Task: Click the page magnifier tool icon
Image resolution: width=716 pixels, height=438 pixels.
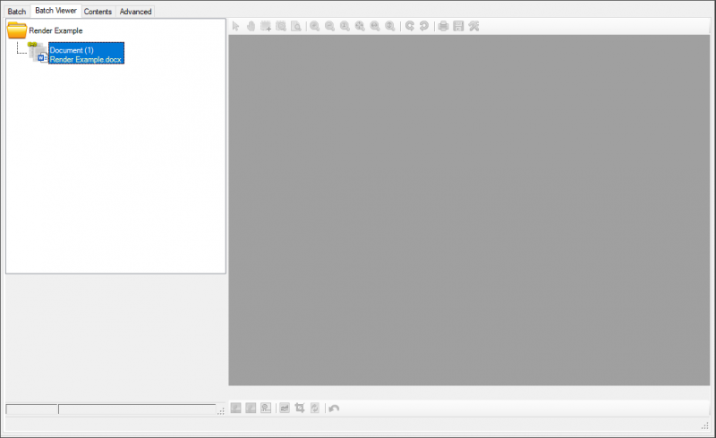Action: click(x=296, y=26)
